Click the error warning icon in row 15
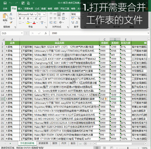 (x=106, y=99)
